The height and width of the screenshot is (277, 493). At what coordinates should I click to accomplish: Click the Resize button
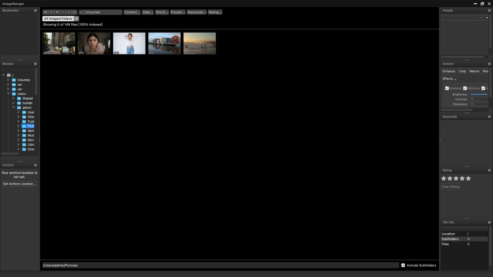(474, 71)
